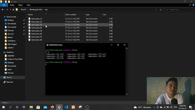Open File Explorer help icon

point(193,5)
